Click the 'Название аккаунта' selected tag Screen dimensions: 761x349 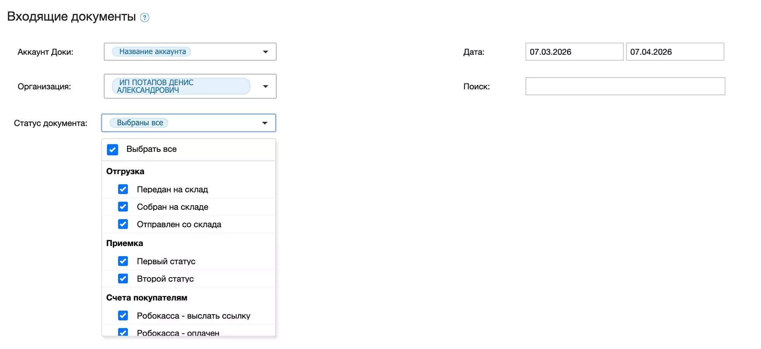point(152,52)
